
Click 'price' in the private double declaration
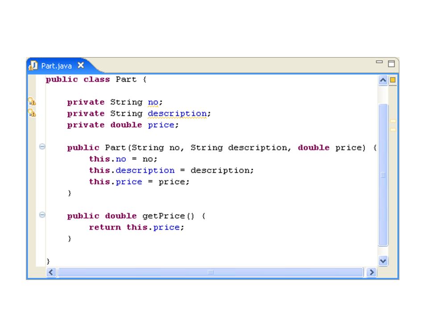161,125
